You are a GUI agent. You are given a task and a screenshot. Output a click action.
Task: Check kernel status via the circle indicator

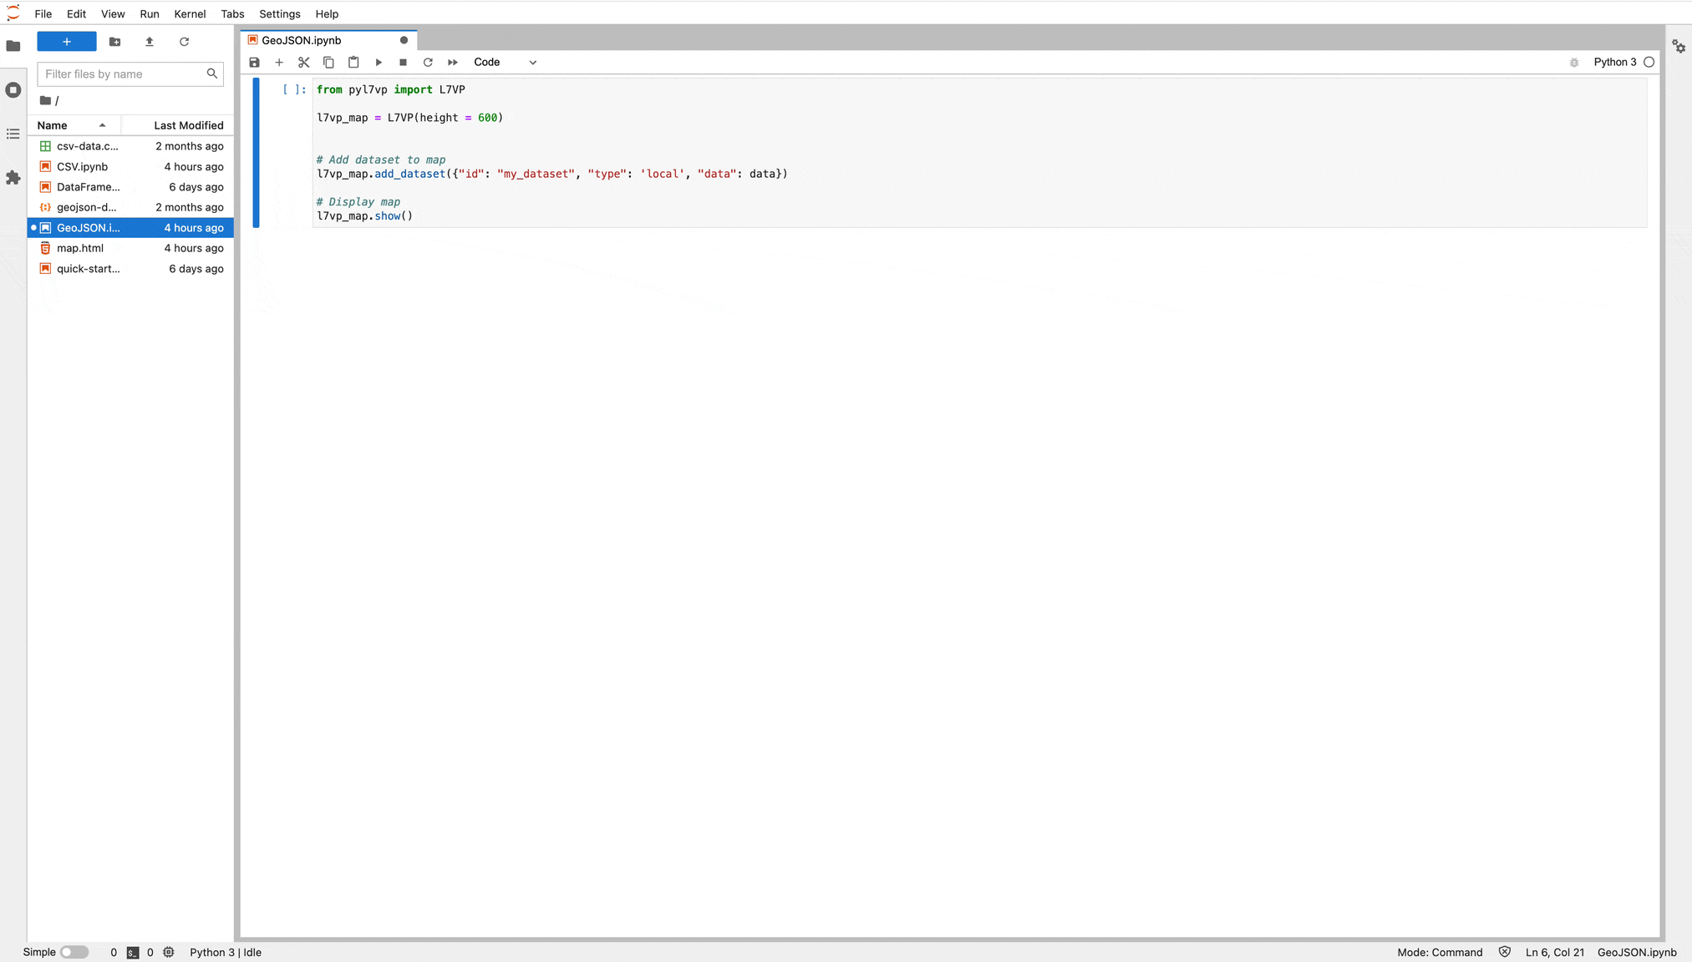(x=1649, y=62)
